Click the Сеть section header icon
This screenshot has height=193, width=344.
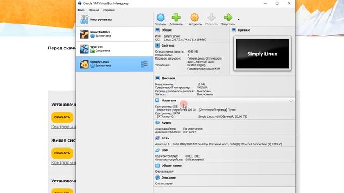(x=157, y=138)
